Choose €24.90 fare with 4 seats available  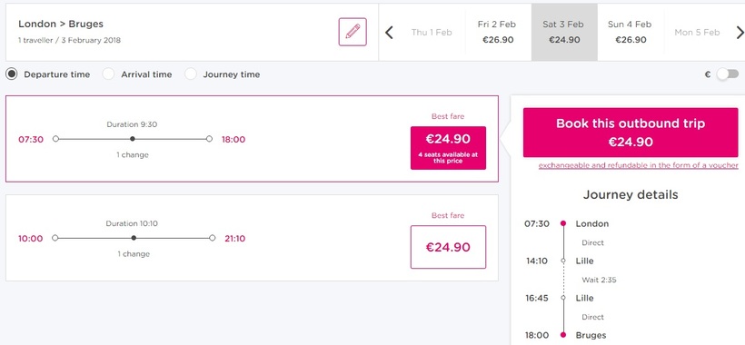[x=448, y=148]
